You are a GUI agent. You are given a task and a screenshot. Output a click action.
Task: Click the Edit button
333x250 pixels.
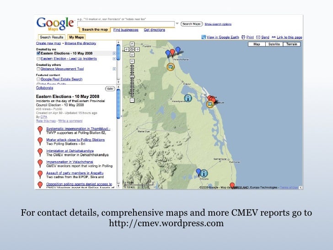click(x=110, y=89)
